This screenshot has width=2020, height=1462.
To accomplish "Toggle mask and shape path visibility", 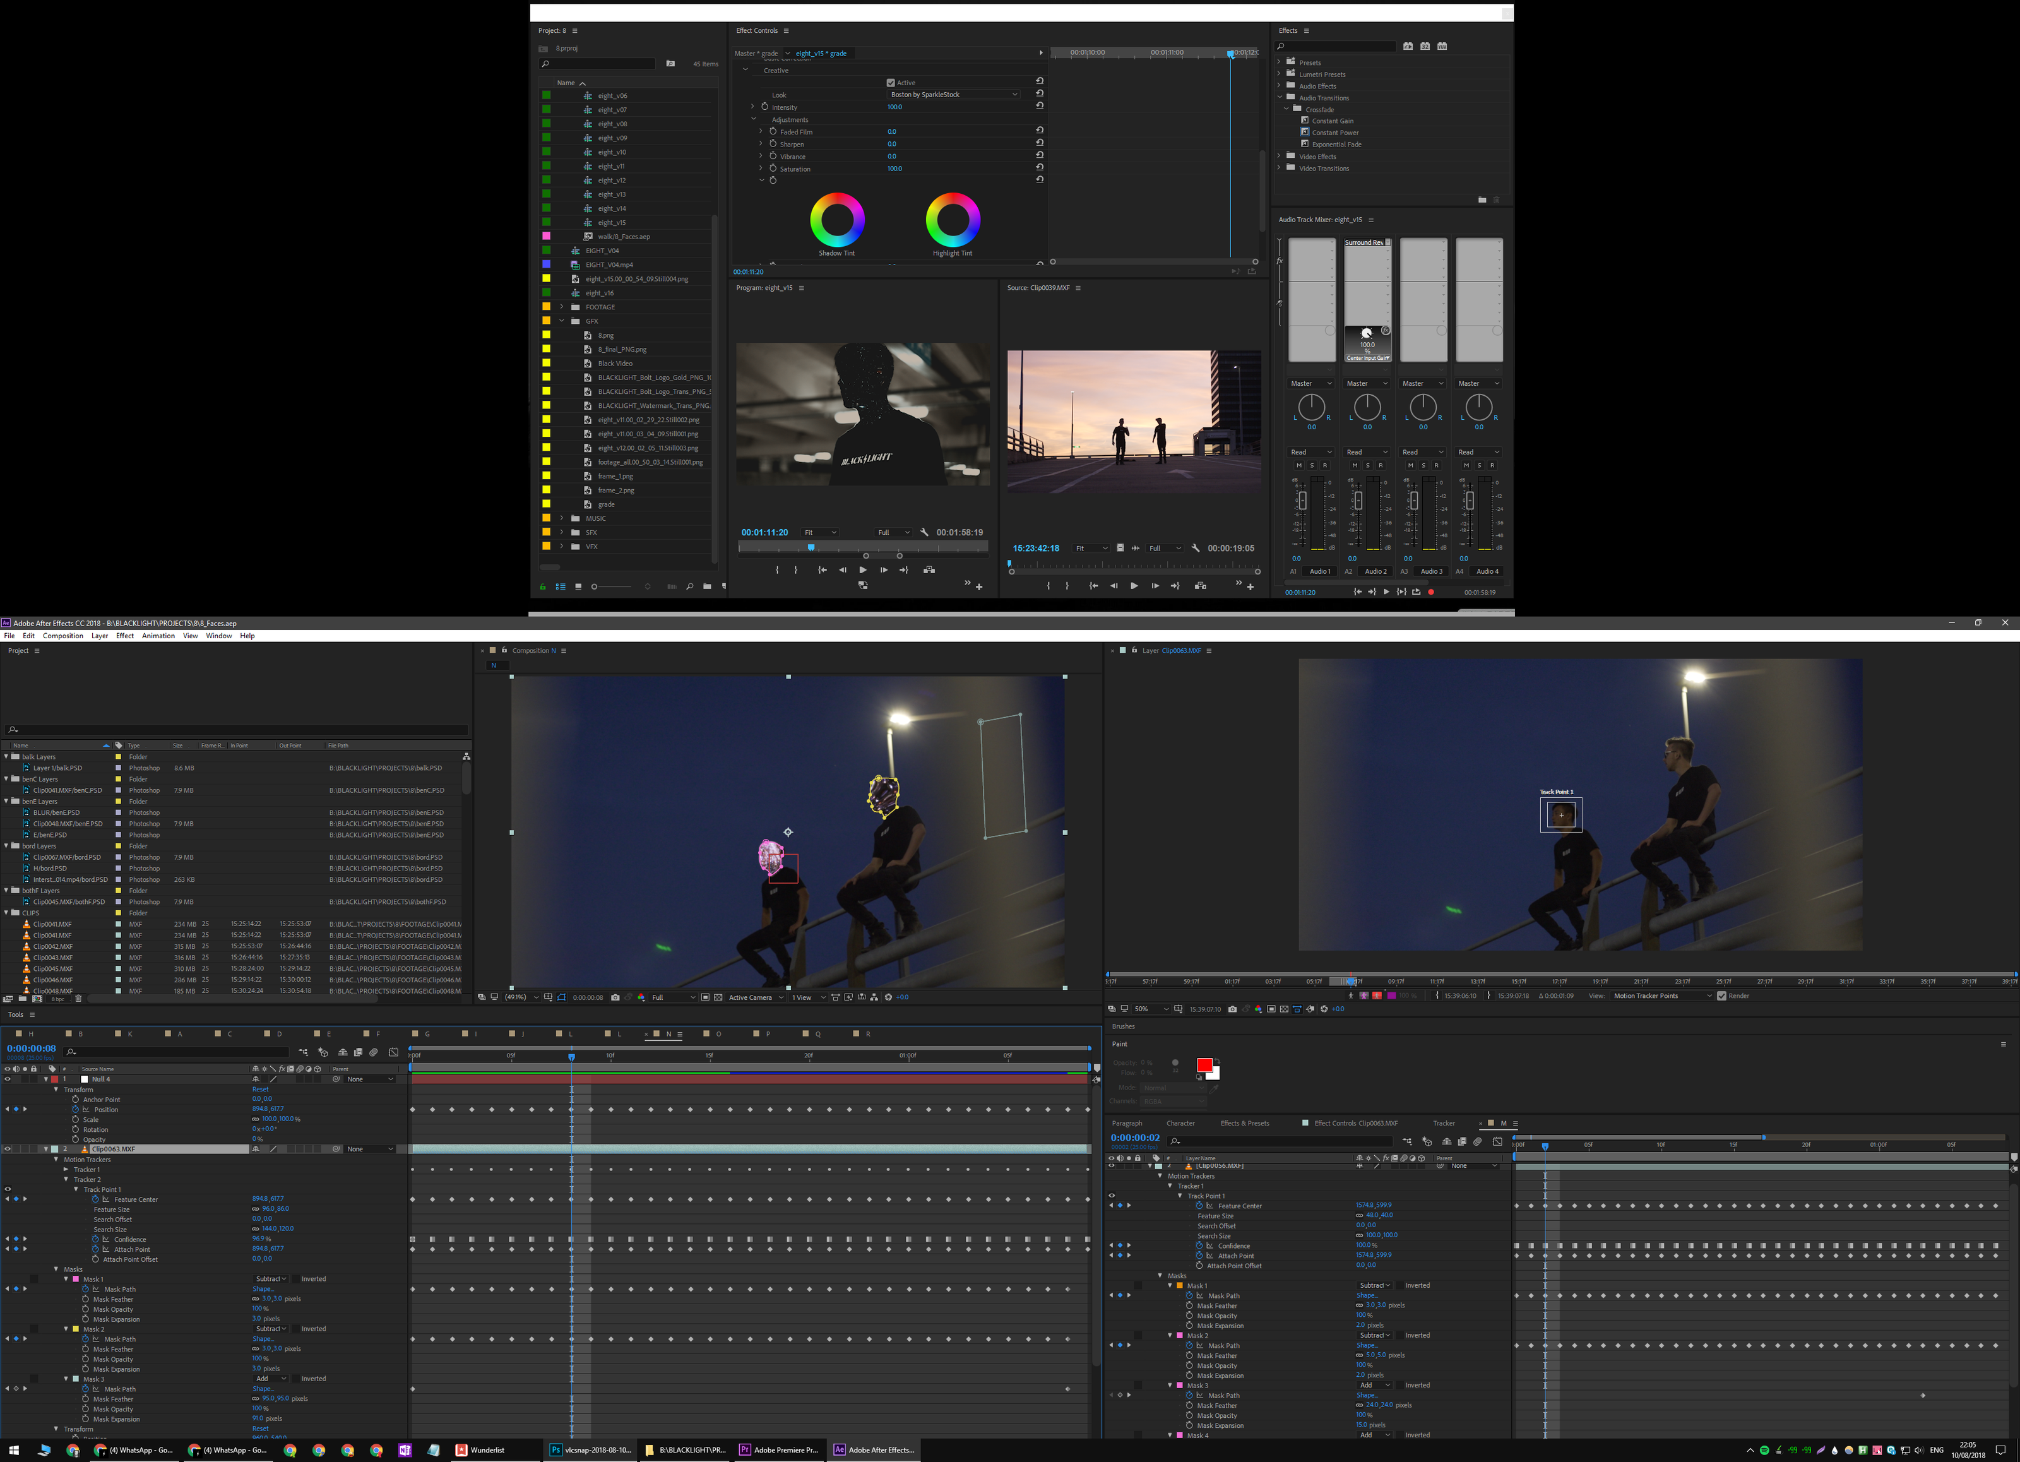I will 562,998.
